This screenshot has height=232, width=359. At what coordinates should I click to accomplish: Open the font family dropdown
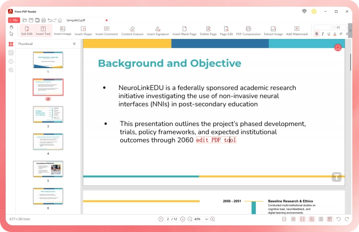coord(324,27)
